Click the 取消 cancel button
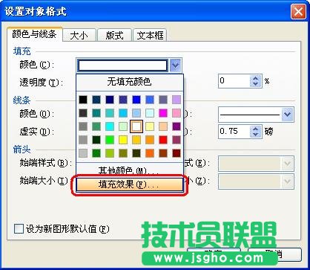 point(274,254)
